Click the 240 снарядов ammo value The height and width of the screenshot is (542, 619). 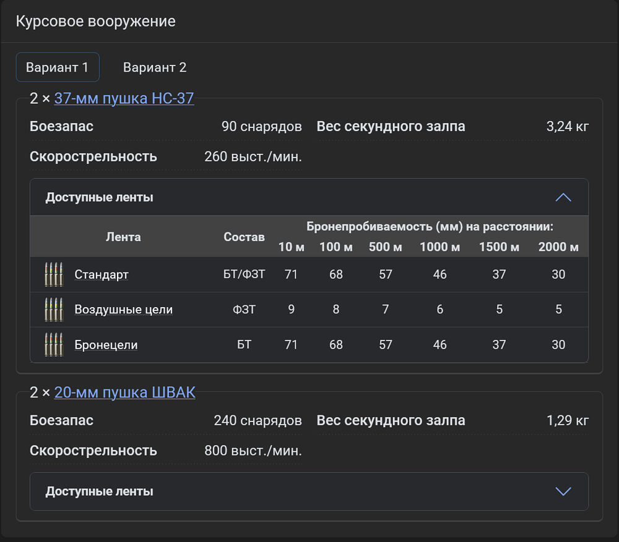[x=258, y=421]
